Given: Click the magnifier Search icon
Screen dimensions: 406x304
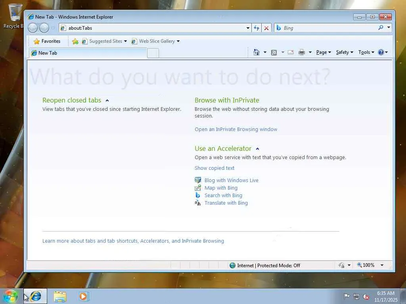Looking at the screenshot, I should [x=381, y=27].
